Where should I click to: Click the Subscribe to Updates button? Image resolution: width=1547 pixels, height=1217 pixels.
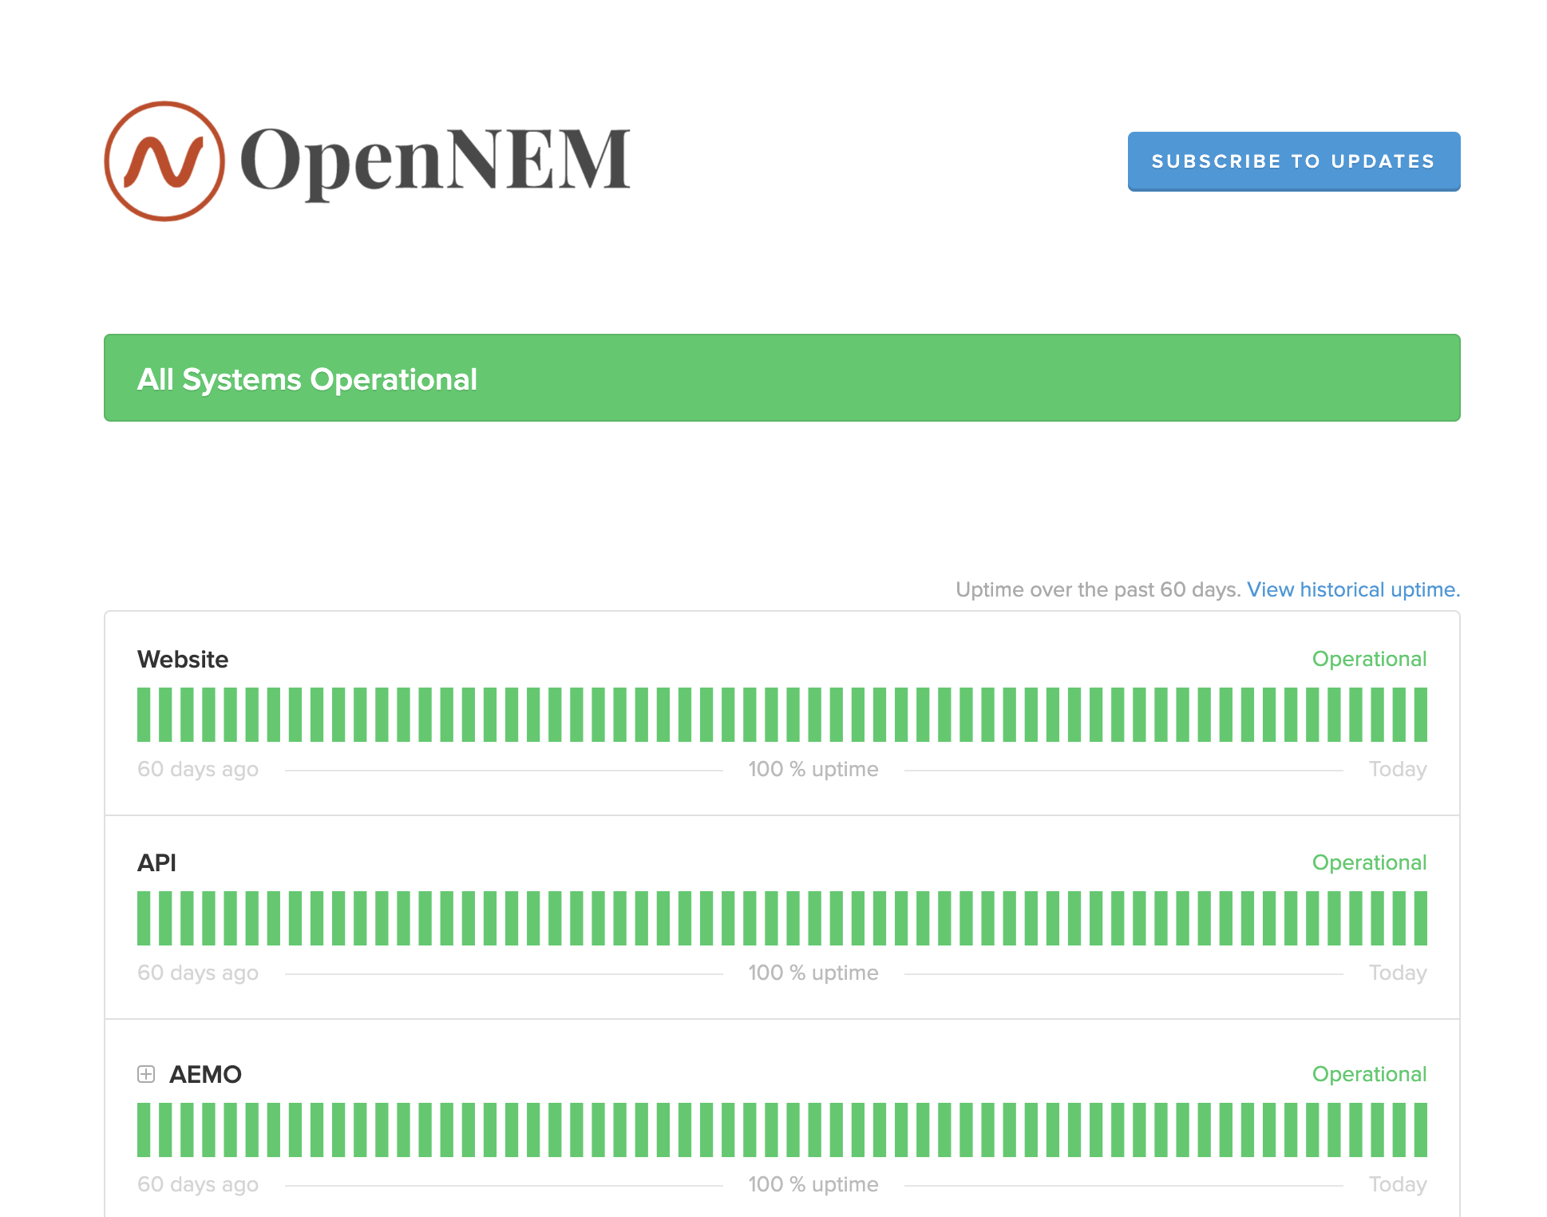coord(1293,161)
